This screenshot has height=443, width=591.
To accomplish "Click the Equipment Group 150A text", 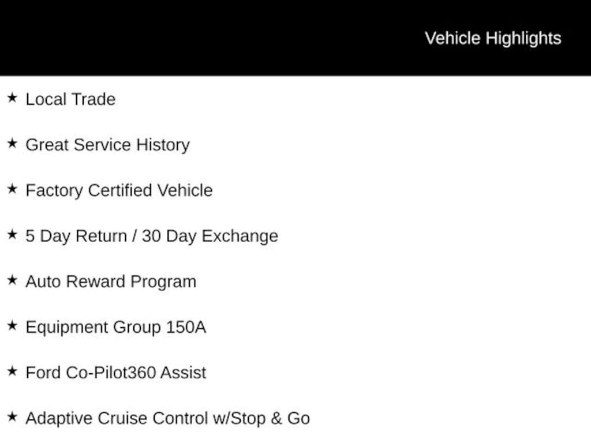I will click(x=115, y=327).
